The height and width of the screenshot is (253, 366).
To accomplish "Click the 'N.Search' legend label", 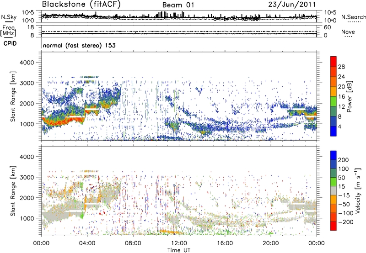I will pyautogui.click(x=353, y=17).
